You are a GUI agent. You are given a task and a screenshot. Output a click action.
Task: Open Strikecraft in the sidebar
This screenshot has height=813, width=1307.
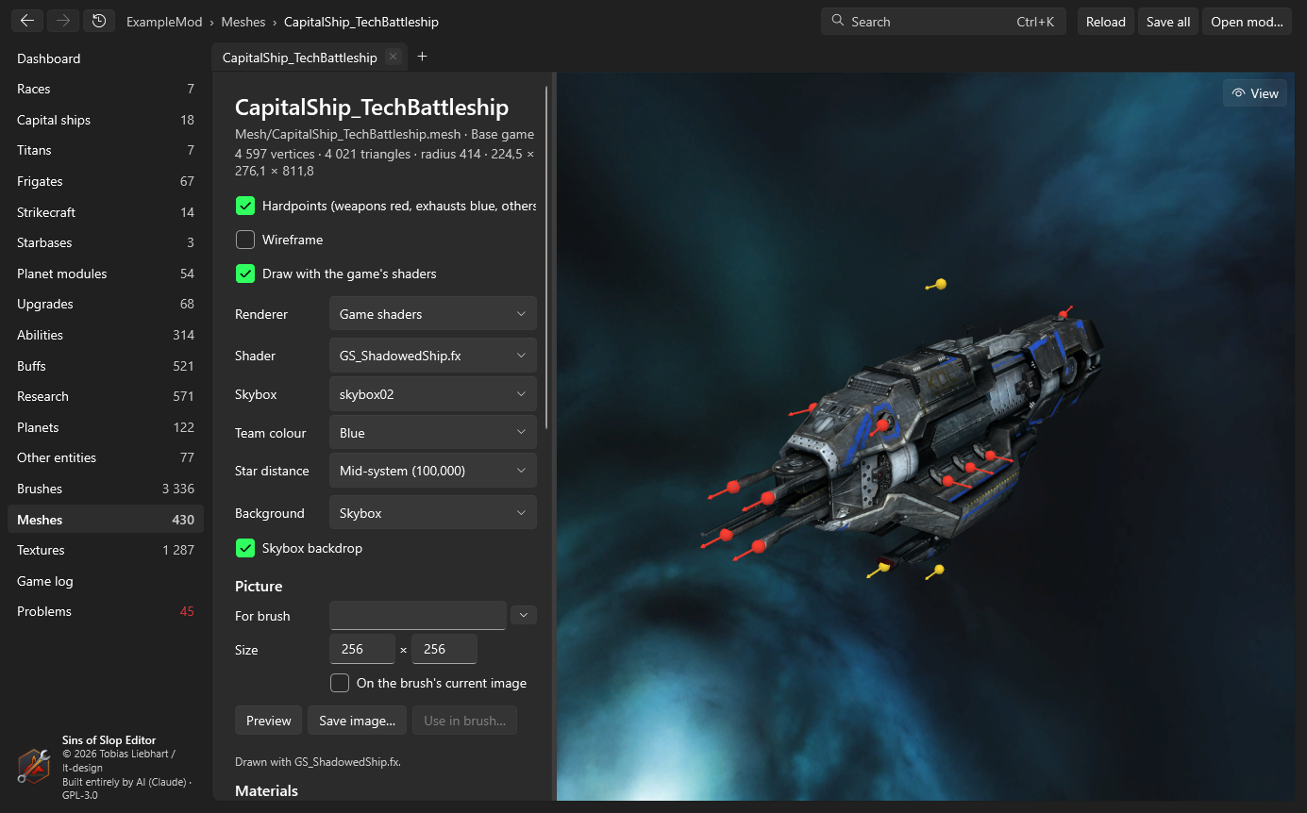coord(105,212)
